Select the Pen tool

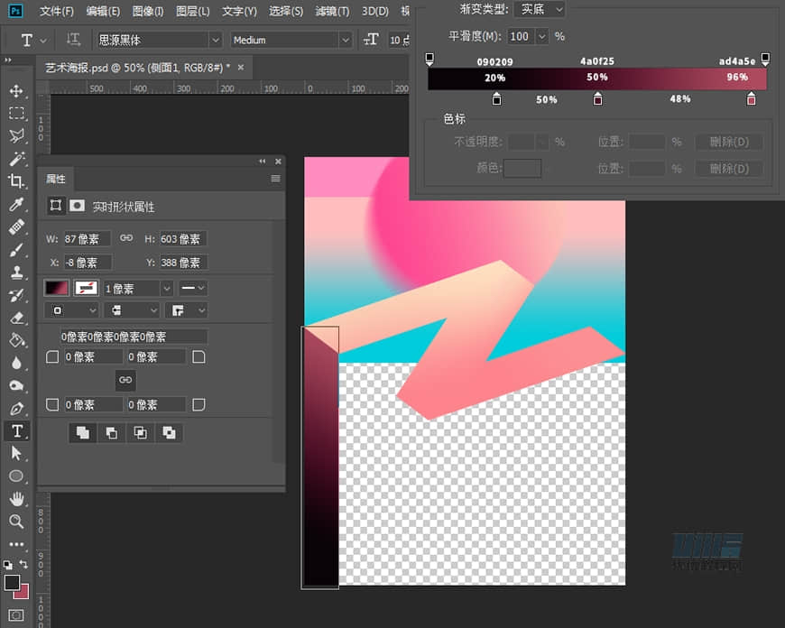tap(16, 409)
